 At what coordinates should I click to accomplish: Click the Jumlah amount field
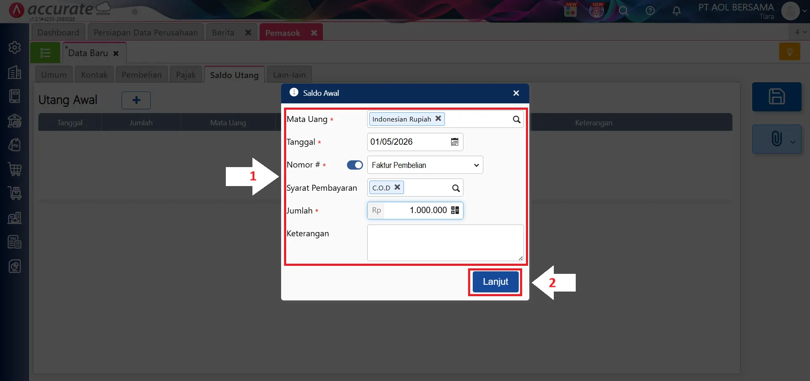(415, 210)
